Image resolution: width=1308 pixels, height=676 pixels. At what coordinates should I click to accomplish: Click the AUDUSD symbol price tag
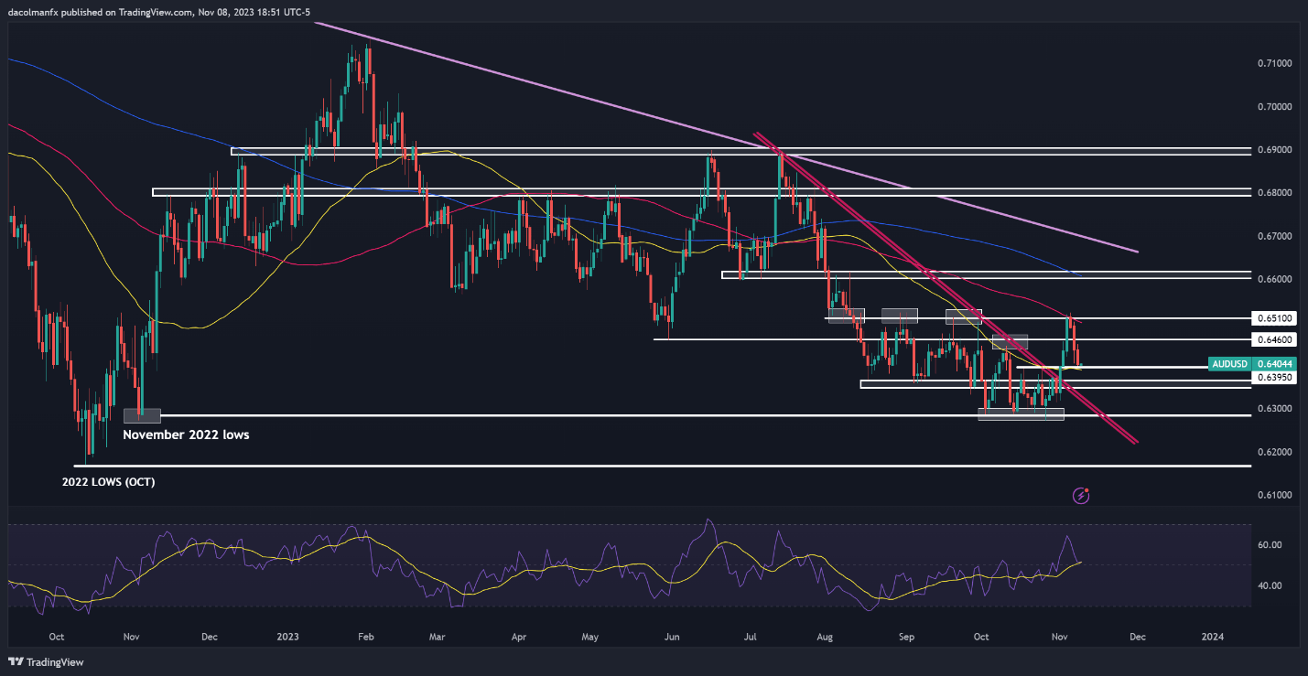pos(1229,363)
